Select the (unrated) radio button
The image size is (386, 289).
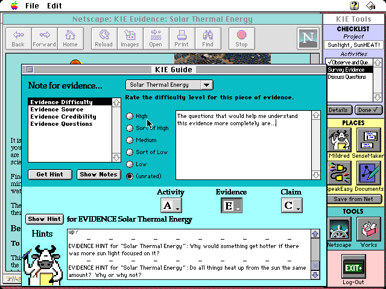click(130, 176)
